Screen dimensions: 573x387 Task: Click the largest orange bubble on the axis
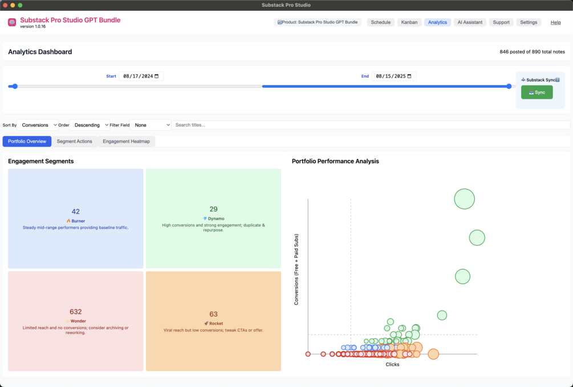pyautogui.click(x=433, y=354)
